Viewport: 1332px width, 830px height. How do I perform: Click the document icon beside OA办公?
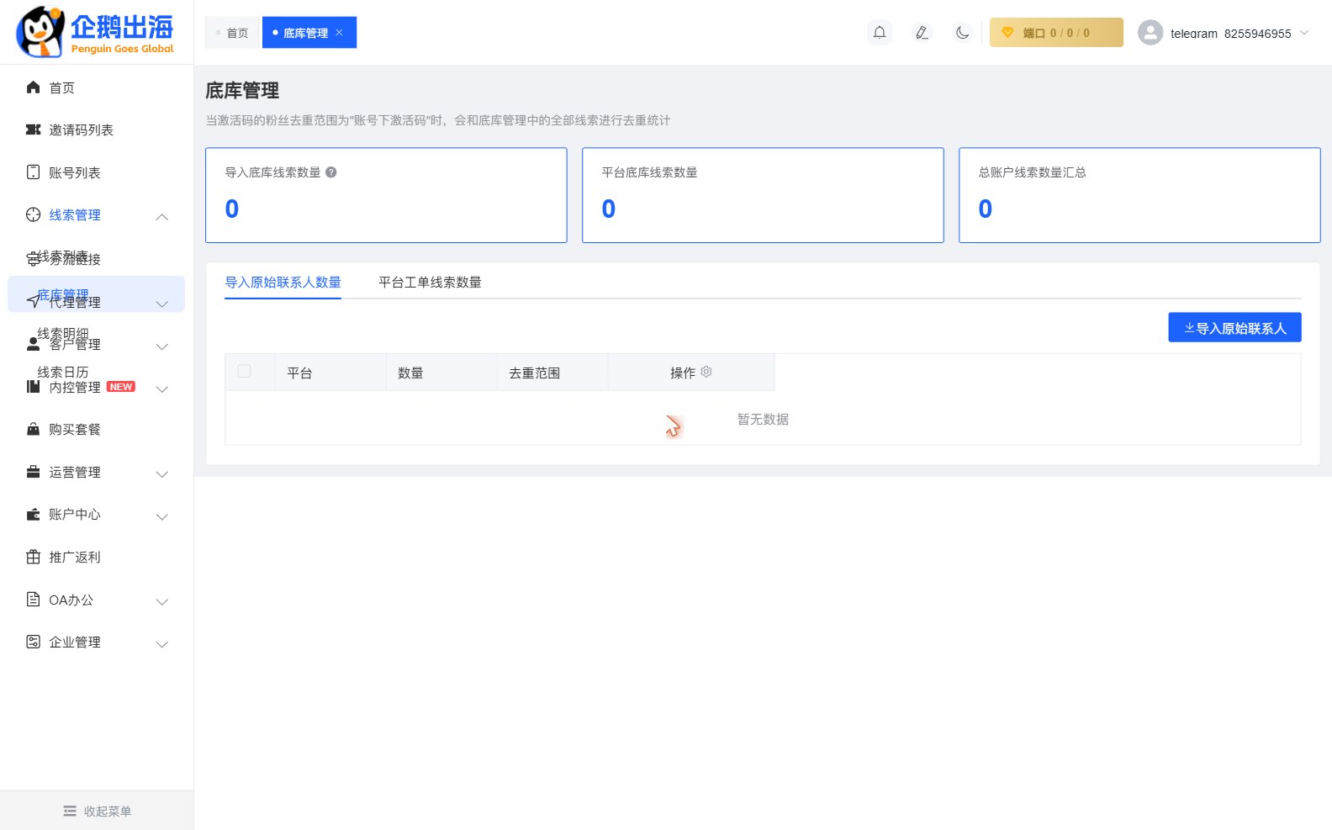tap(34, 599)
